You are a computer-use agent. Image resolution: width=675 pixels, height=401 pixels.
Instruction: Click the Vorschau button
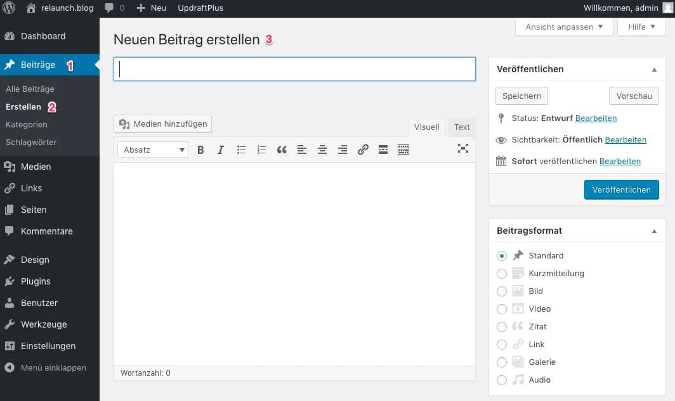point(634,96)
